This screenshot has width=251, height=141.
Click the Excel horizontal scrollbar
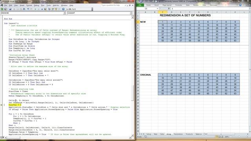pyautogui.click(x=221, y=134)
